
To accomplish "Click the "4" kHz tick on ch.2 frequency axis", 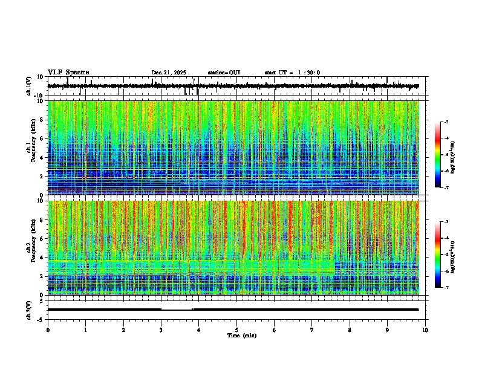I will (x=42, y=258).
